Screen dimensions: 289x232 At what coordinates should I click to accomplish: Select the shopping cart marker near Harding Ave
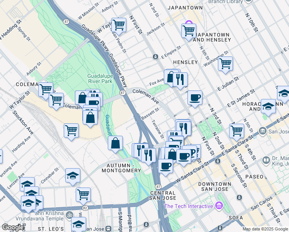[71, 131]
